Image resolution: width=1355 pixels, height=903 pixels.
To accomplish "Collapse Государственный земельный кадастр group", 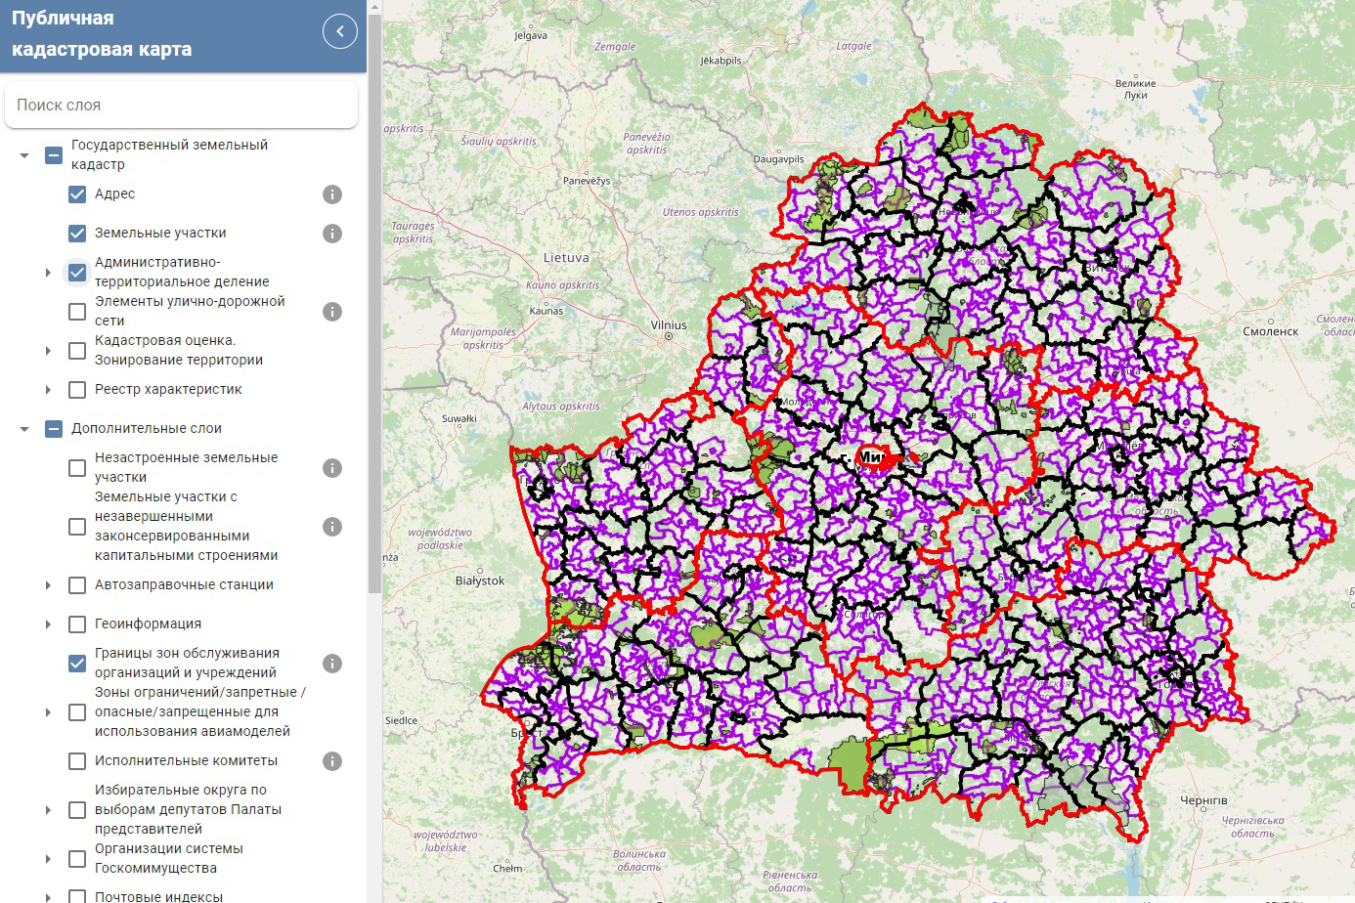I will (x=24, y=155).
